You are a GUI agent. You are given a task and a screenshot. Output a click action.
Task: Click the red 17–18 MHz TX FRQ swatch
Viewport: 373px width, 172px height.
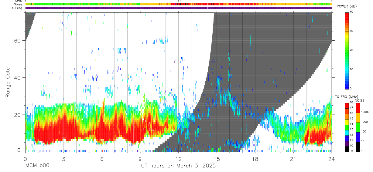[x=347, y=106]
